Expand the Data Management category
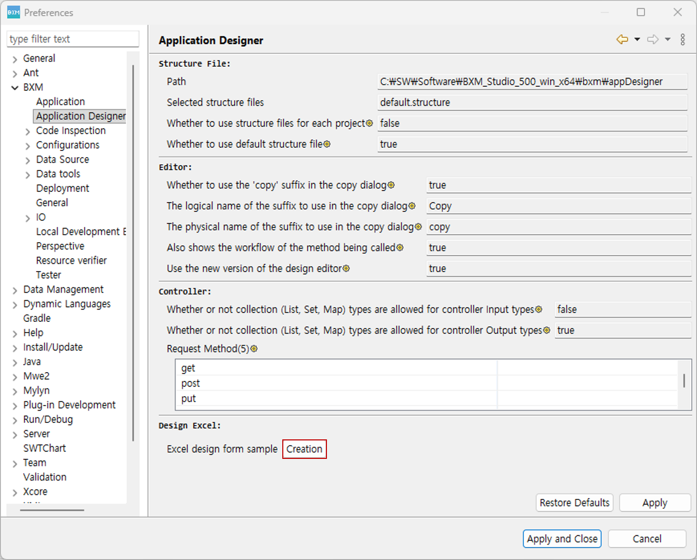This screenshot has height=560, width=697. tap(15, 291)
